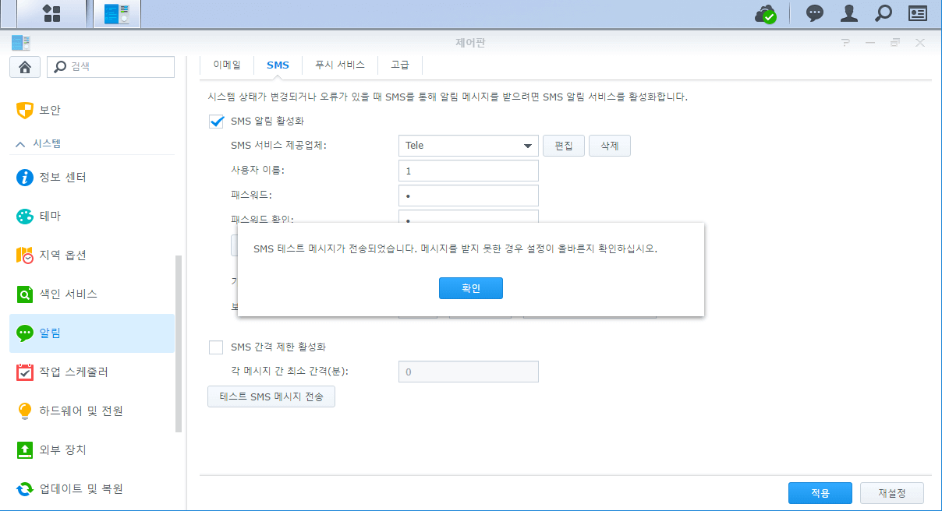942x511 pixels.
Task: Click the cloud status icon in taskbar
Action: (x=765, y=14)
